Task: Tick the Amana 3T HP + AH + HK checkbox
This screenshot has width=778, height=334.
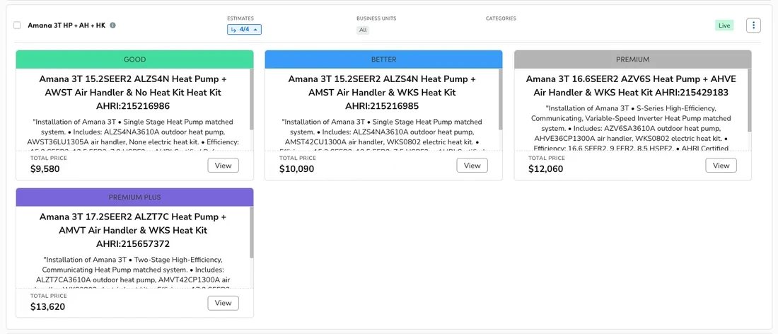Action: (x=18, y=25)
